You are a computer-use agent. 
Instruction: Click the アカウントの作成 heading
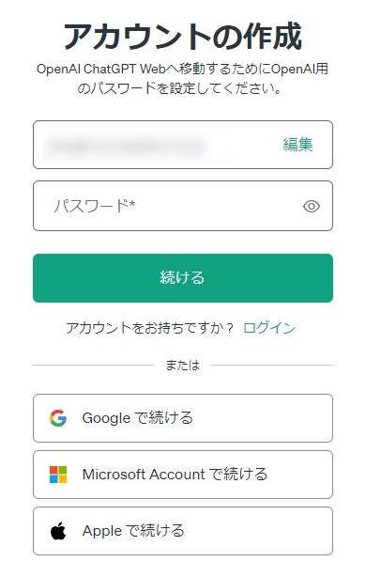click(183, 36)
